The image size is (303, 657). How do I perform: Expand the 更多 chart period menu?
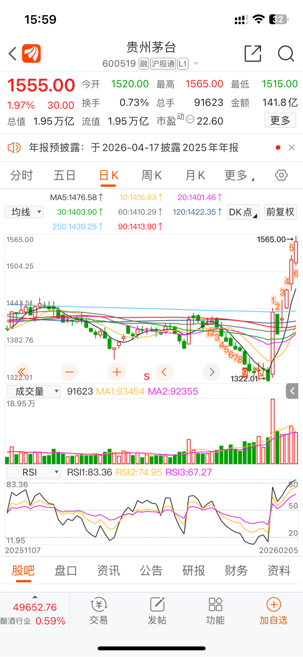[239, 175]
